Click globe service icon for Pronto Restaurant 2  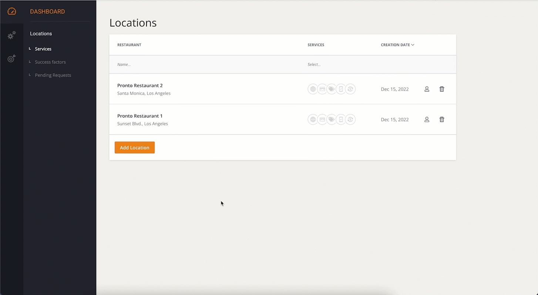tap(313, 89)
